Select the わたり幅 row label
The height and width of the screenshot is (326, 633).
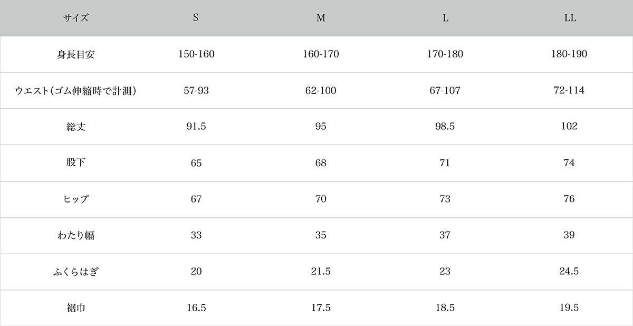(x=77, y=235)
